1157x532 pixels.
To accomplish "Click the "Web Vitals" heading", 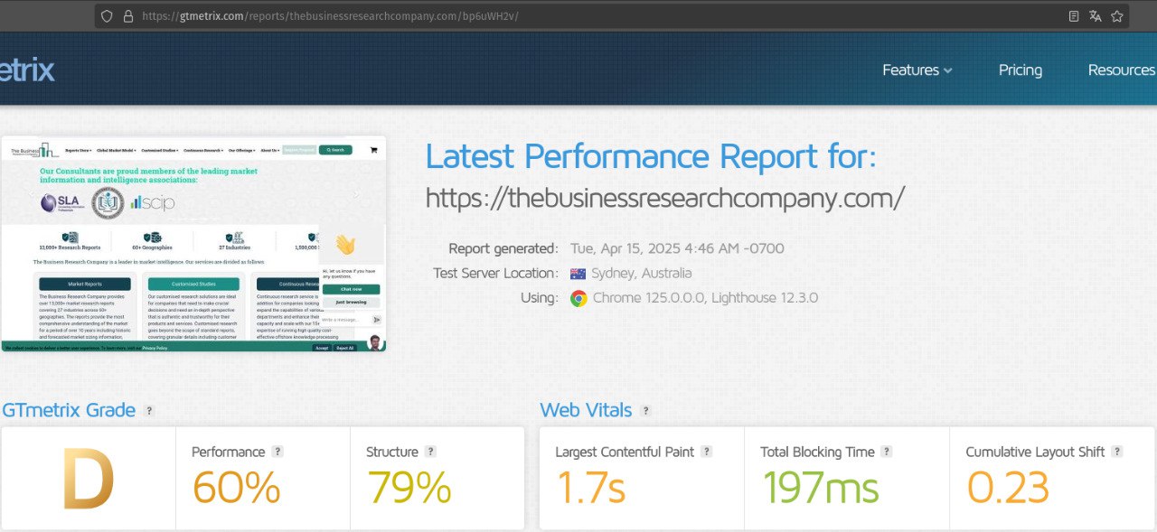I will tap(586, 410).
